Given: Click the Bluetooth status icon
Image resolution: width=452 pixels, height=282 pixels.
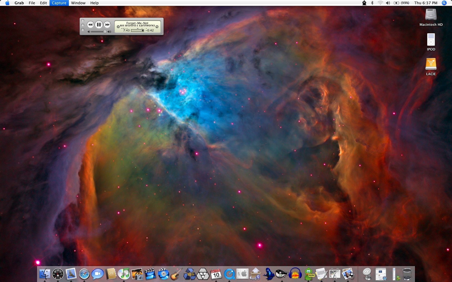Looking at the screenshot, I should [x=372, y=3].
